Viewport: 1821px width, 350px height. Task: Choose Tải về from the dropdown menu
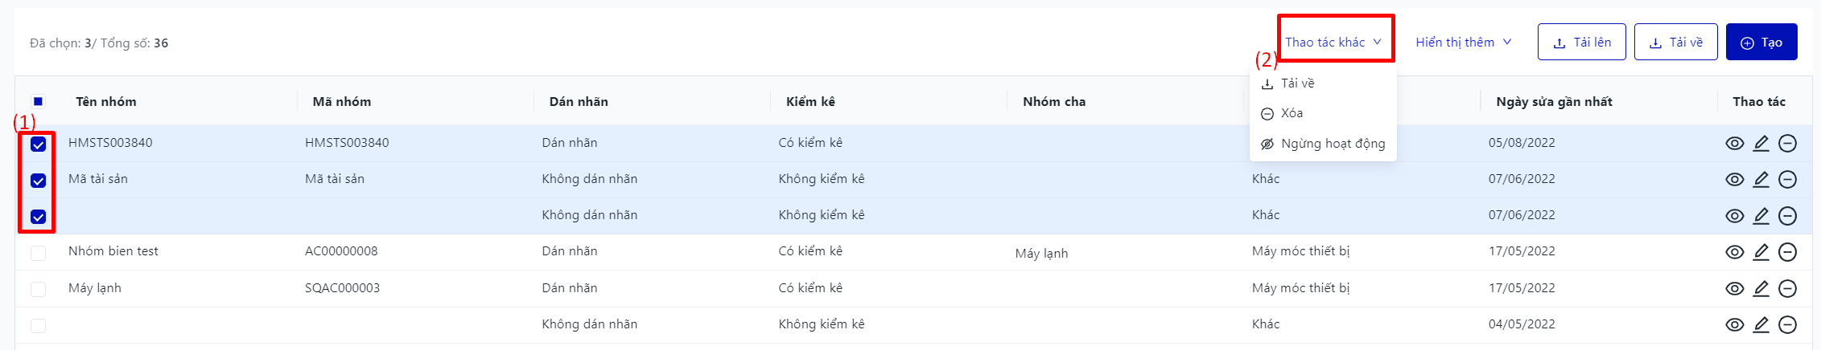1296,83
